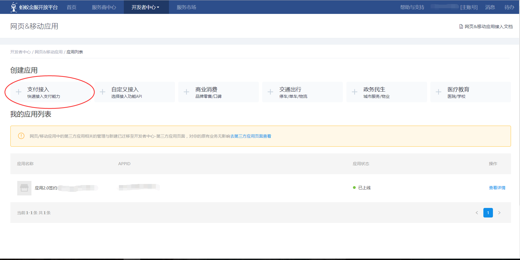Click 城市服务/物业 subtitle text
Screen dimensions: 520x260
pos(376,96)
